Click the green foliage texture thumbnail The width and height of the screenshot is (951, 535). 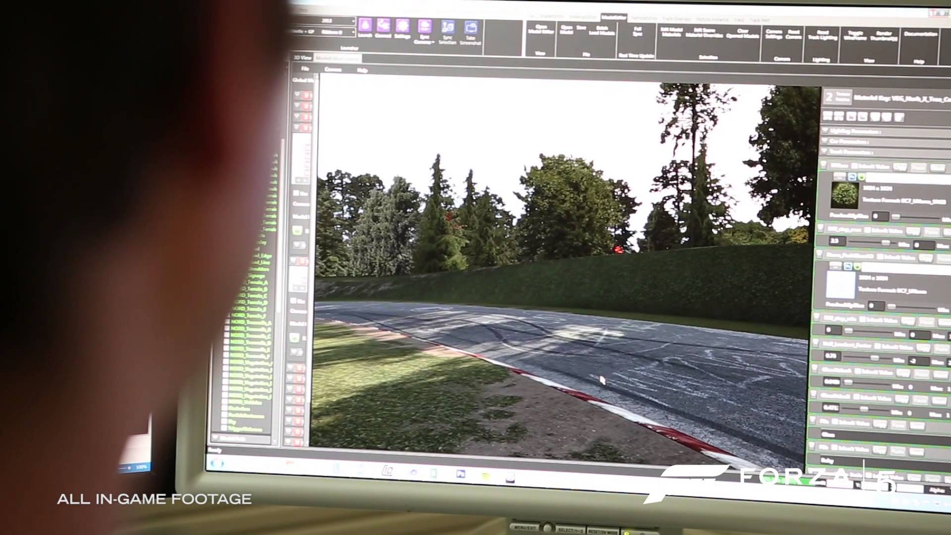845,195
